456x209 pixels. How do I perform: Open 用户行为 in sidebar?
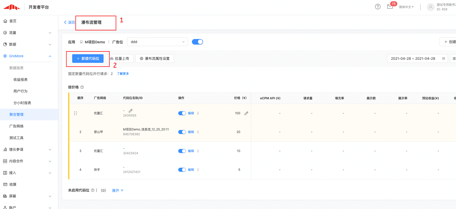[21, 91]
